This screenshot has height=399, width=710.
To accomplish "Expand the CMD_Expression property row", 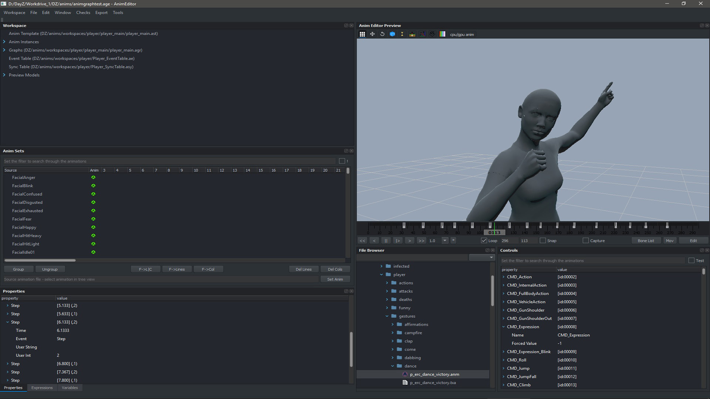I will (503, 327).
